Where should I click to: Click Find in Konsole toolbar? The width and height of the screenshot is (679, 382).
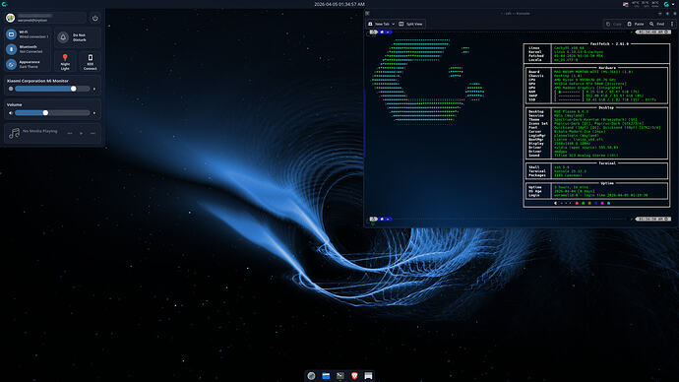pos(657,24)
